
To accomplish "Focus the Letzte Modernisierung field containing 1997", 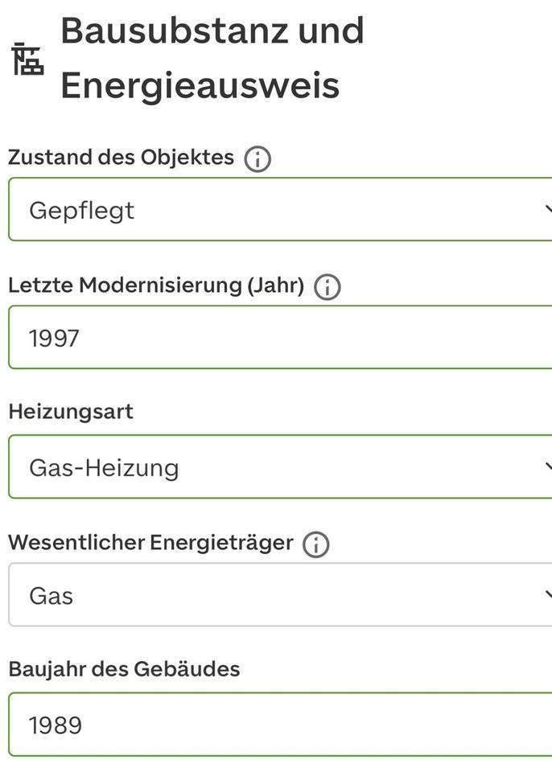I will coord(280,337).
